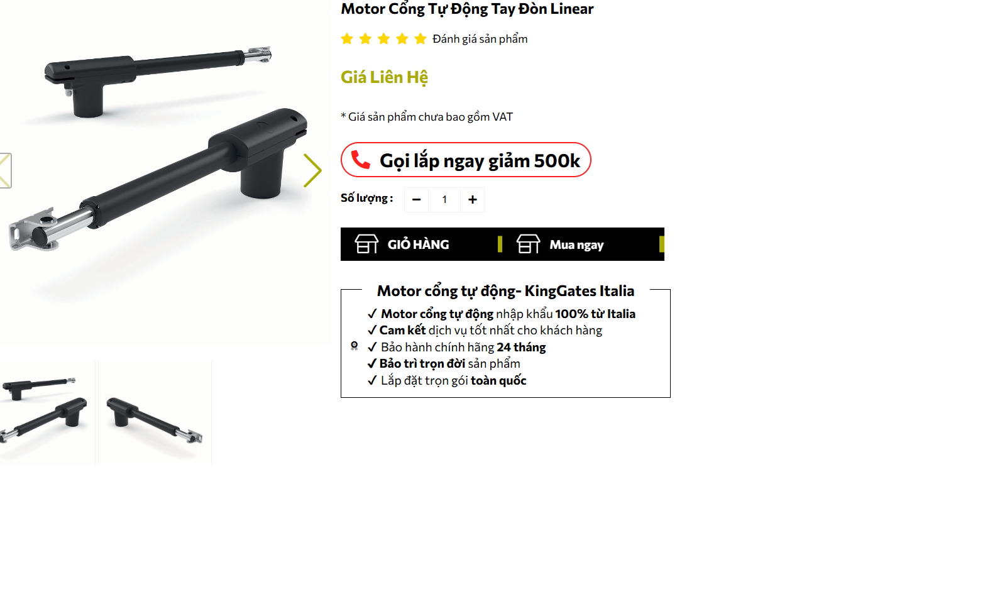
Task: Click the quantity number input field
Action: pyautogui.click(x=444, y=200)
